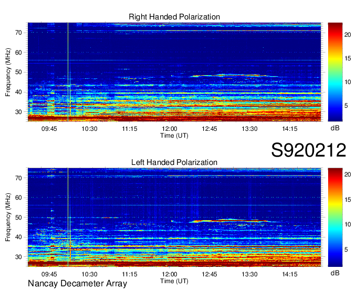Click the 15 value on Right Handed color bar
Screen dimensions: 357x290
click(x=348, y=58)
